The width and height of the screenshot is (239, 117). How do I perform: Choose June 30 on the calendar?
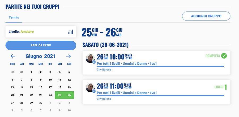click(41, 103)
